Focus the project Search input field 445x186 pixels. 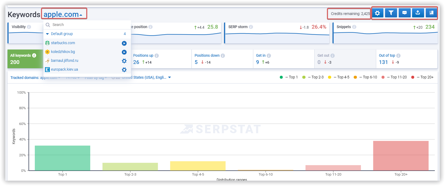87,25
